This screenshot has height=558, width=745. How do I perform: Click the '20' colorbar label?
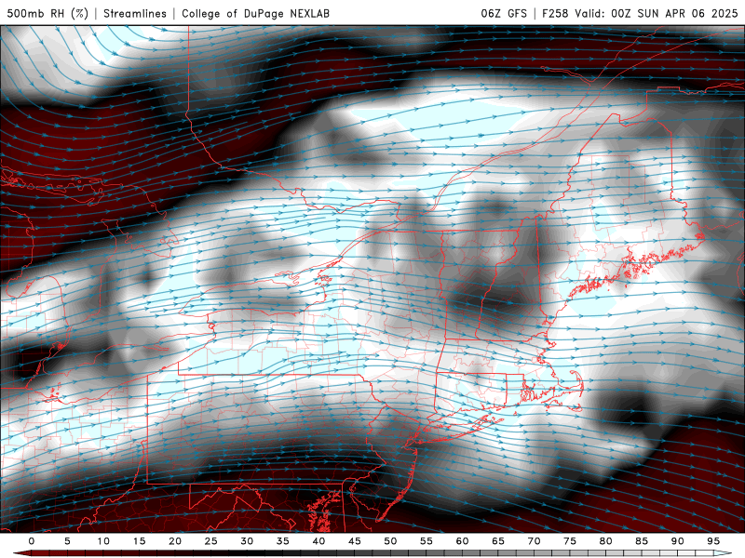pos(175,541)
